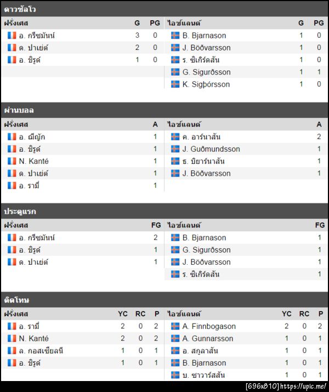
Task: Open player link อ. สกูลาสัน
Action: [201, 350]
